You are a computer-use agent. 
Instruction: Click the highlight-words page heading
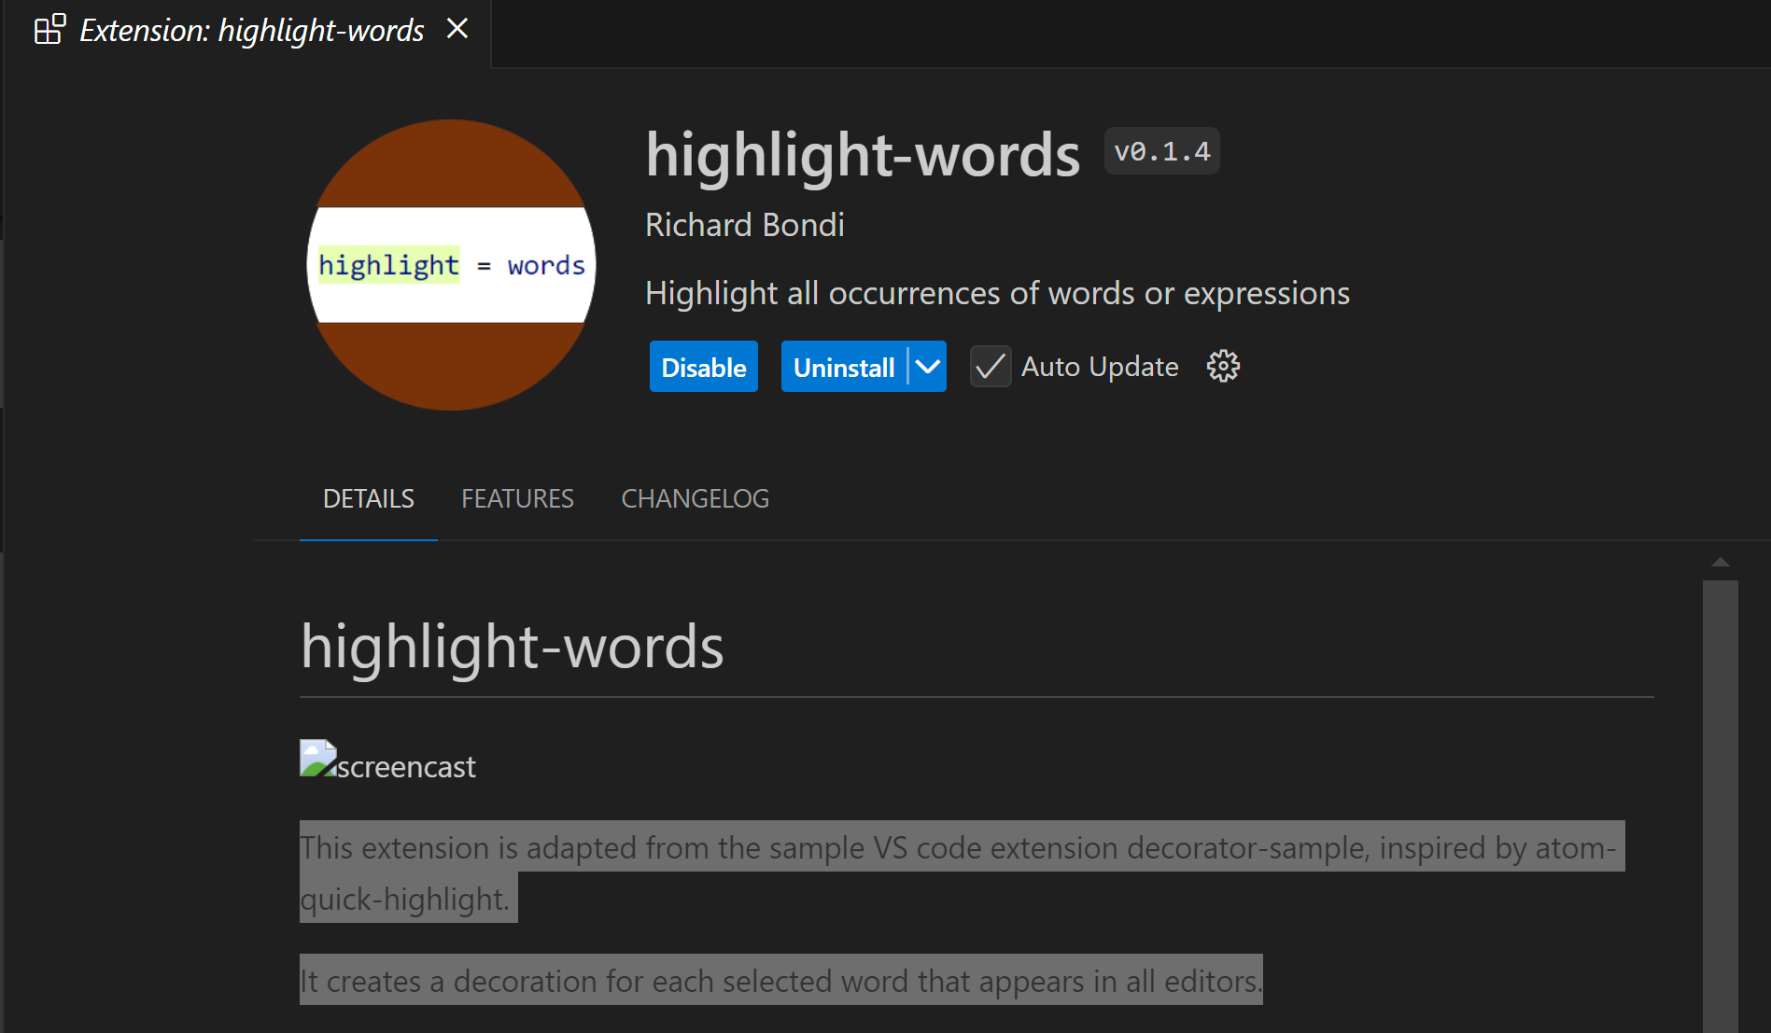[511, 644]
